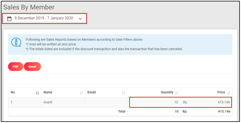Click the Guest row price 415.146
241x123 pixels.
(x=224, y=102)
